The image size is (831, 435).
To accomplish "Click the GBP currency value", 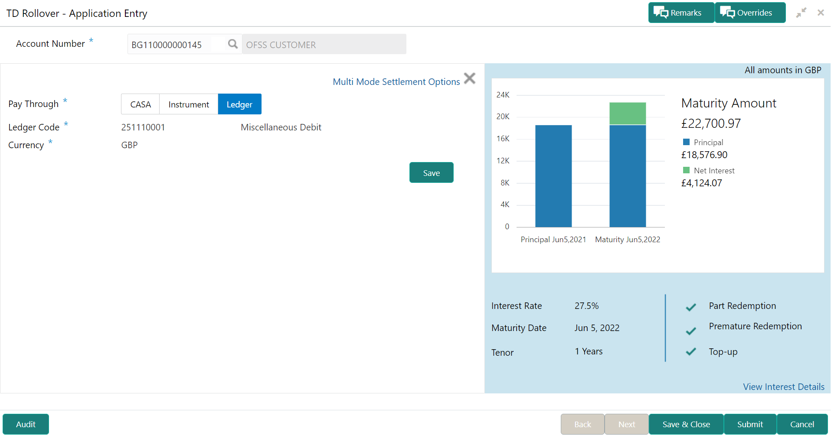I will click(x=129, y=145).
